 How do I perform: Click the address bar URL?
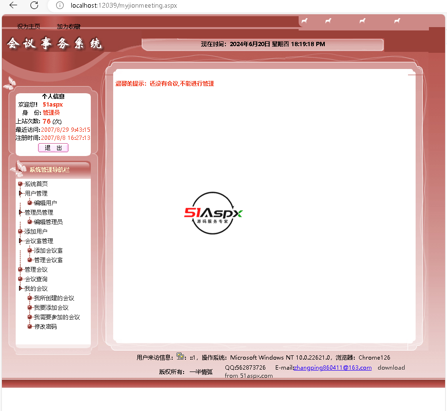(124, 5)
